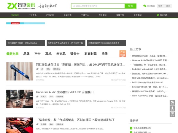The height and width of the screenshot is (133, 178).
Task: Click the 登录 login button
Action: [x=160, y=6]
